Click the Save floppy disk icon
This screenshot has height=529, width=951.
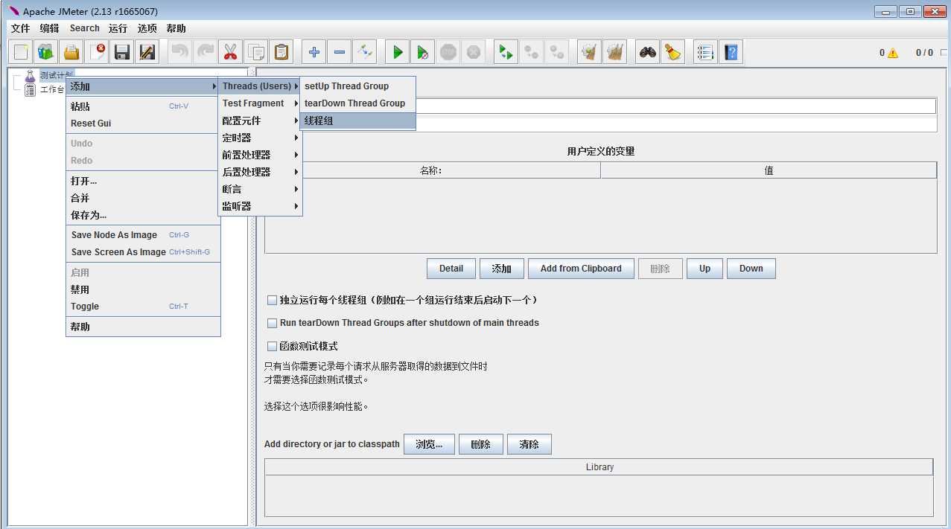(x=122, y=52)
